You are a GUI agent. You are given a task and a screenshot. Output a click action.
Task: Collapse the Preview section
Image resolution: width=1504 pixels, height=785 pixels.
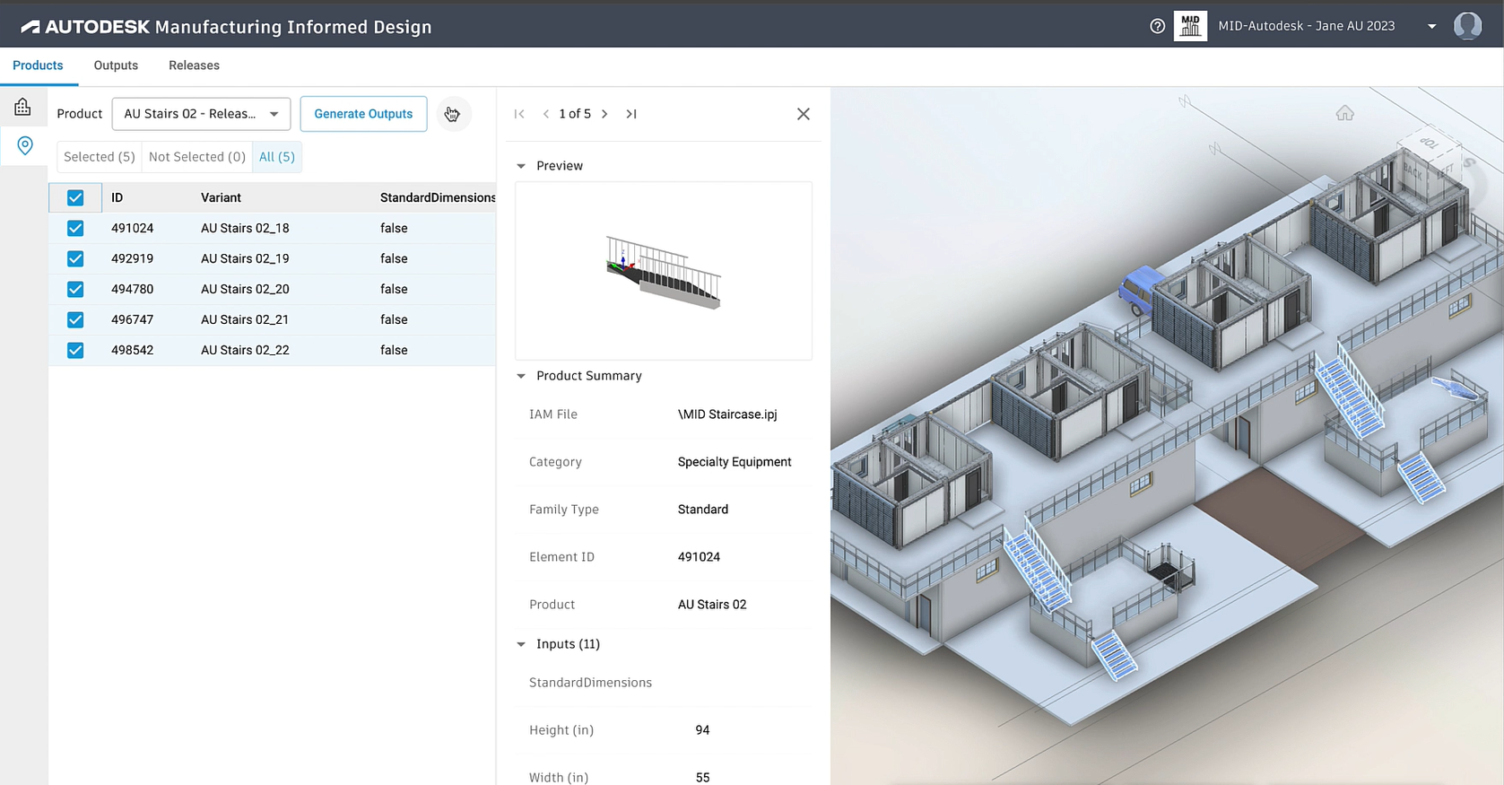(x=521, y=166)
